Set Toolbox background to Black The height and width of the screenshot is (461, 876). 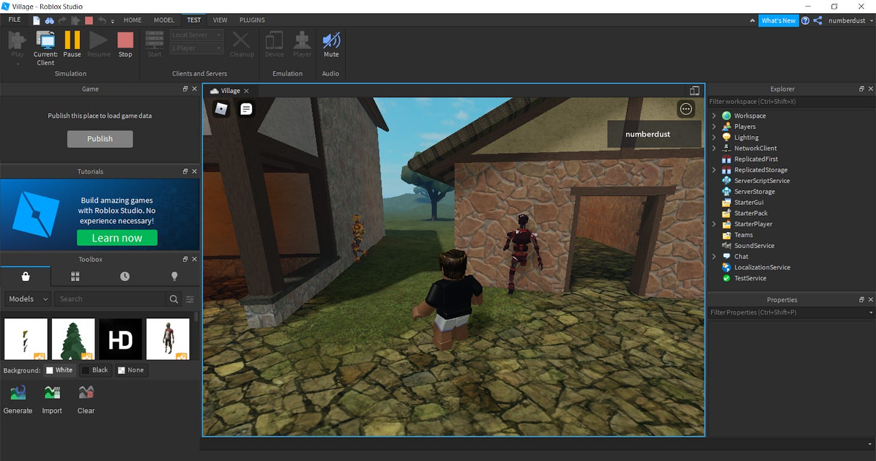[x=95, y=370]
